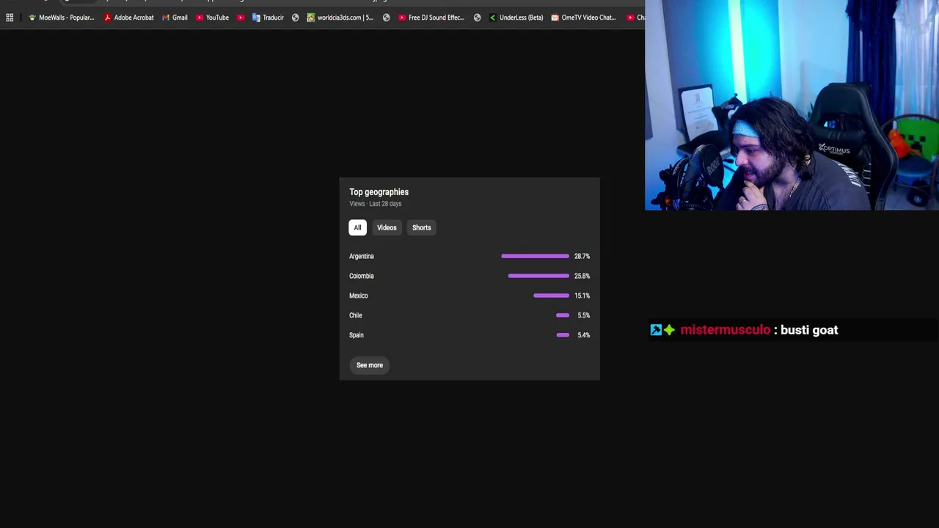Click Mexico's purple percentage bar
Image resolution: width=939 pixels, height=528 pixels.
[551, 296]
